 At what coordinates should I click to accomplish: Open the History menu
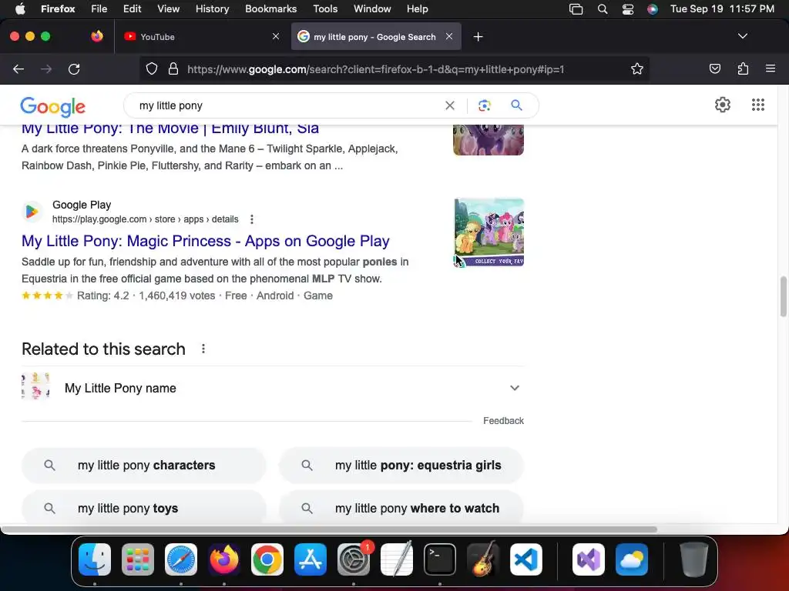213,9
